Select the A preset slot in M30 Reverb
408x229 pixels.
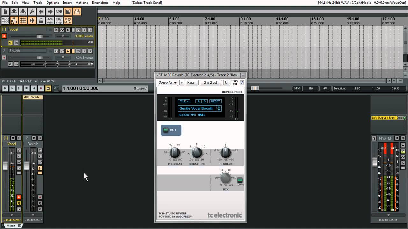point(198,101)
